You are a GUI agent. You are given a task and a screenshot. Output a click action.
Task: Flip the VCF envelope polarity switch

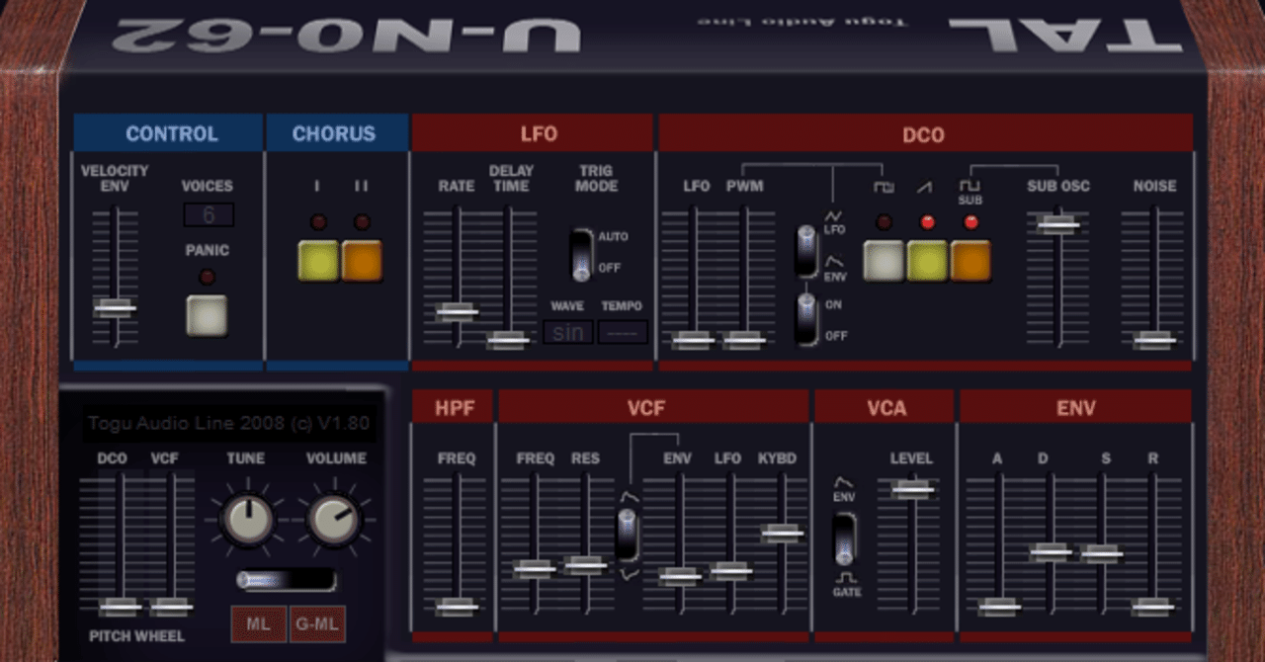coord(627,535)
